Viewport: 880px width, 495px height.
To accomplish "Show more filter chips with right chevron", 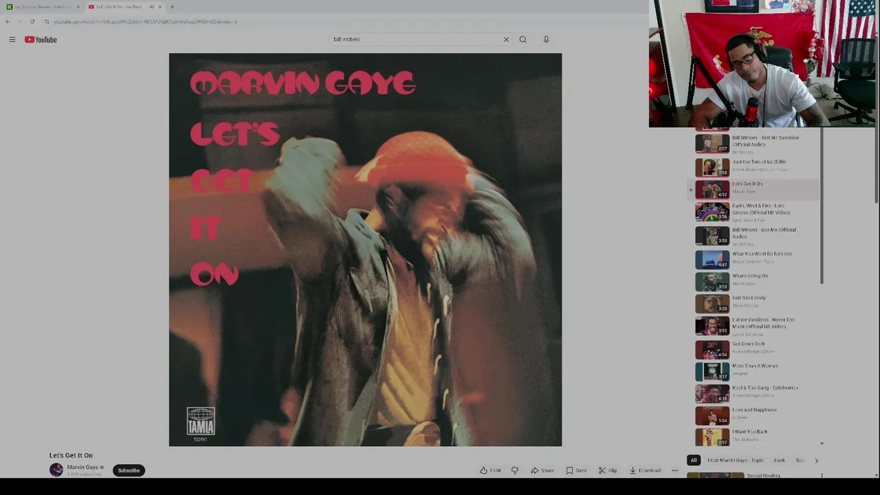I will (x=816, y=460).
